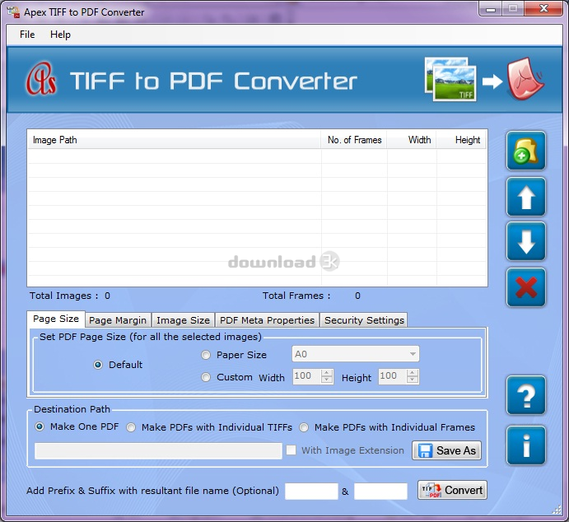Click the Width column header in list
This screenshot has width=569, height=522.
point(412,140)
